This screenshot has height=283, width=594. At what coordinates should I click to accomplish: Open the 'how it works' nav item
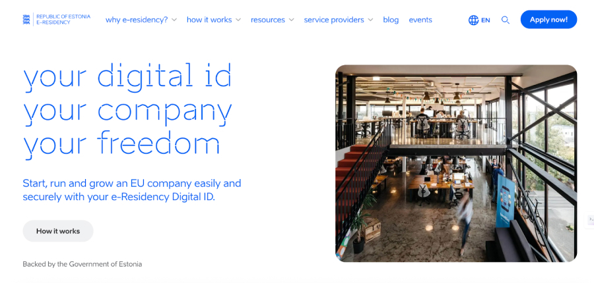tap(209, 20)
